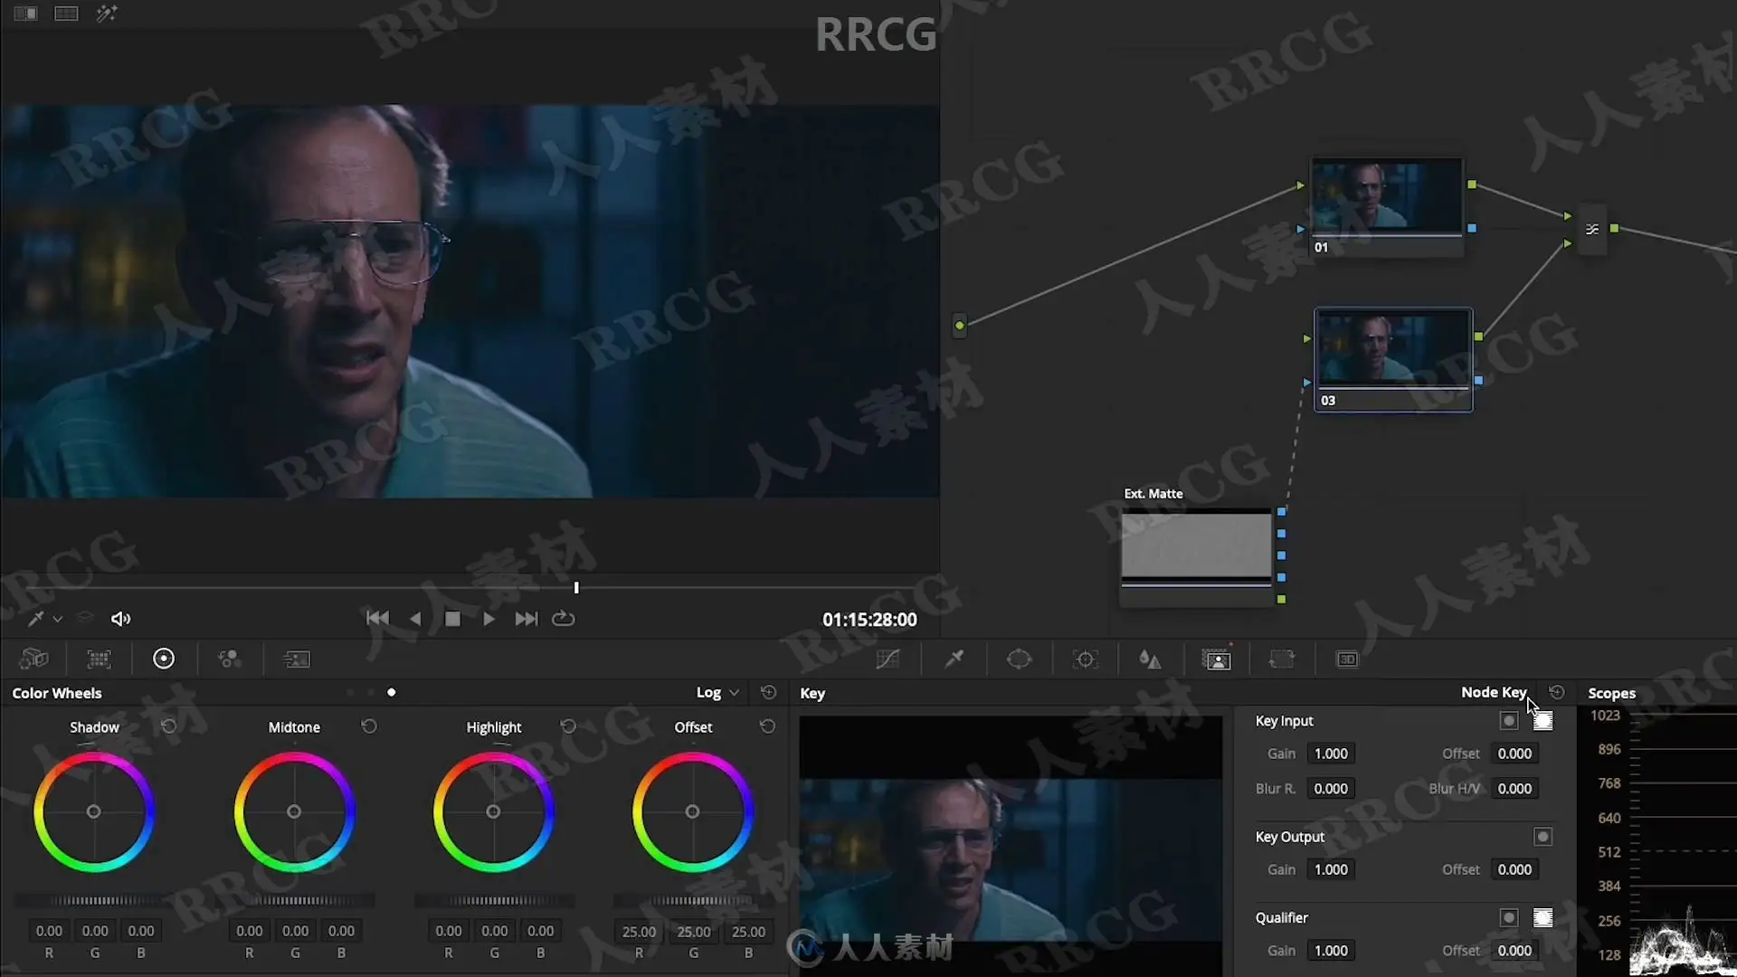1737x977 pixels.
Task: Jump to first frame
Action: click(x=377, y=619)
